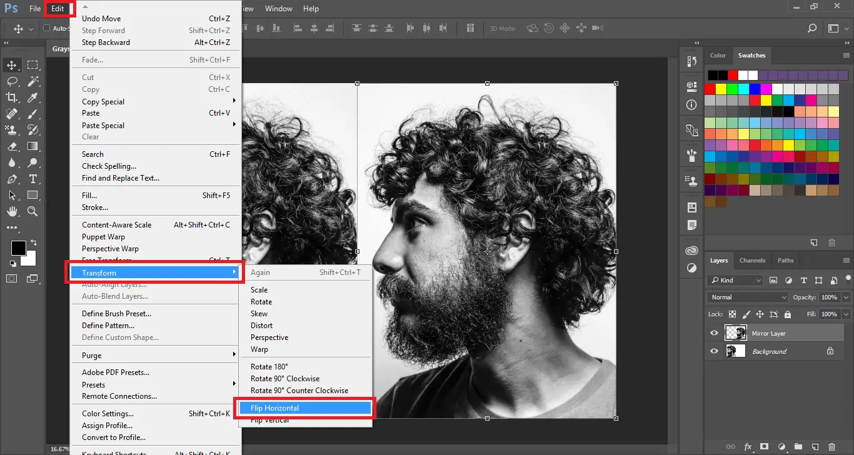Select the Blur tool
Image resolution: width=854 pixels, height=455 pixels.
point(11,162)
